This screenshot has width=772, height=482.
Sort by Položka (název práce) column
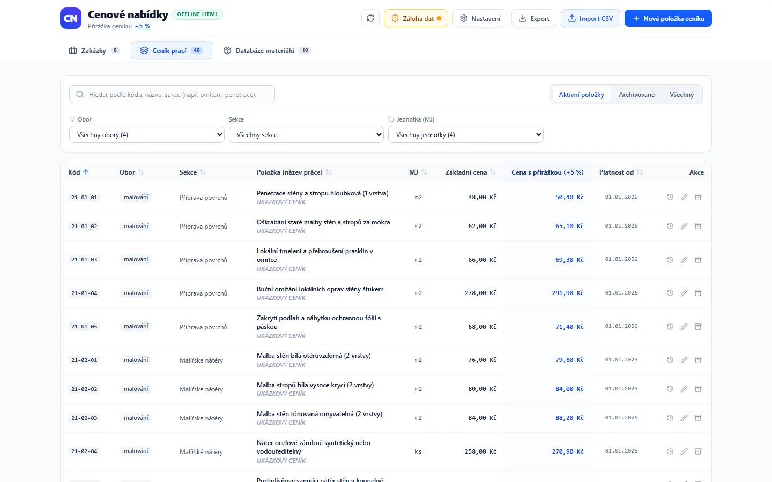point(294,172)
